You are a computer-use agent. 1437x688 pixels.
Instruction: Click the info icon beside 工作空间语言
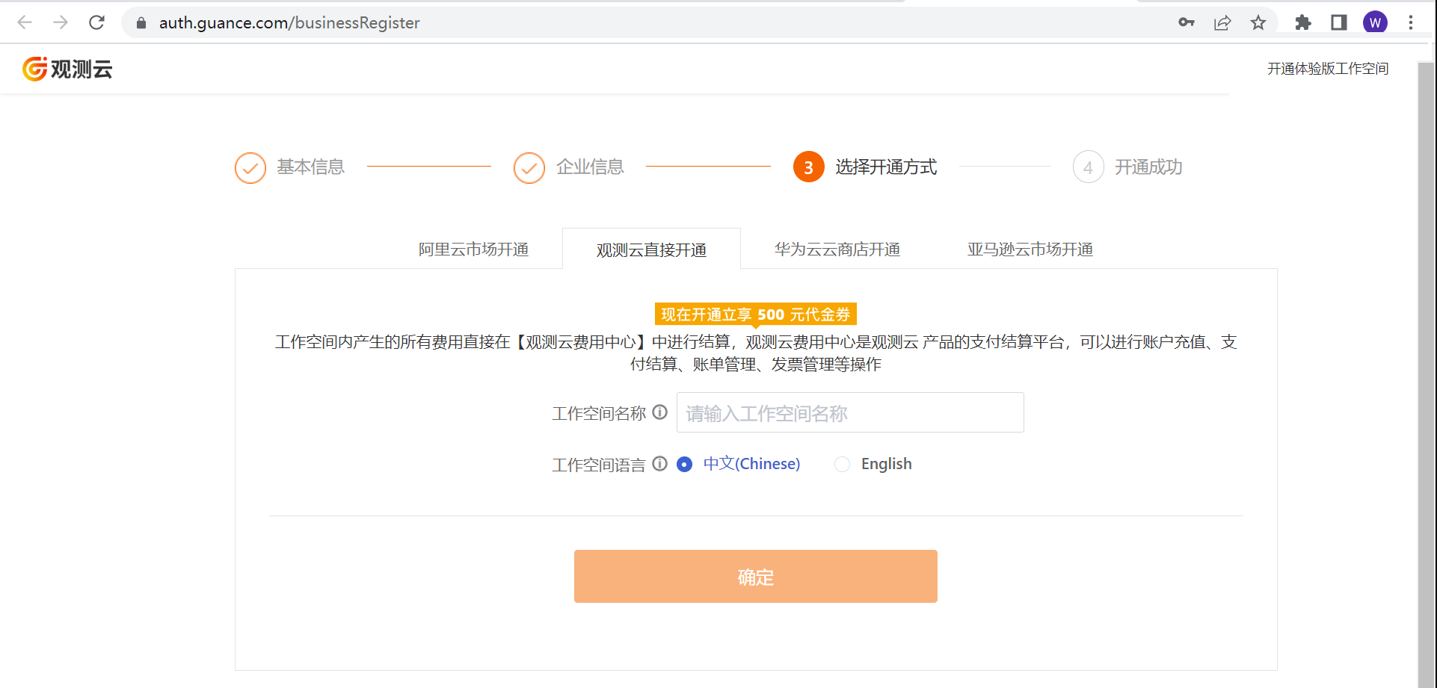click(659, 464)
